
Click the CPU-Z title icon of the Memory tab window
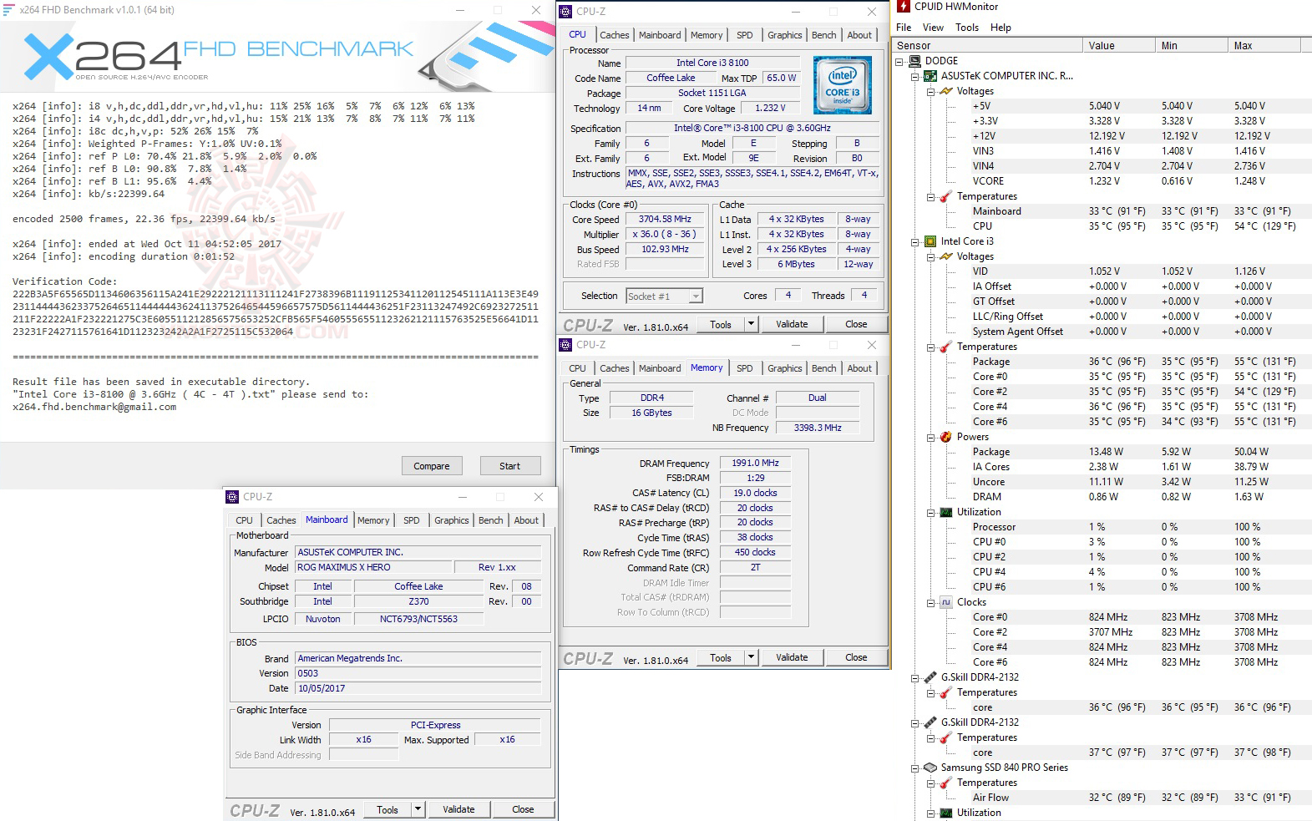click(566, 345)
